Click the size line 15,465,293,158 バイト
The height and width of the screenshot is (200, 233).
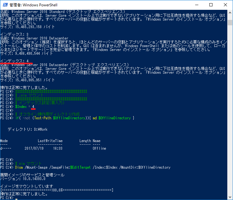[27, 27]
